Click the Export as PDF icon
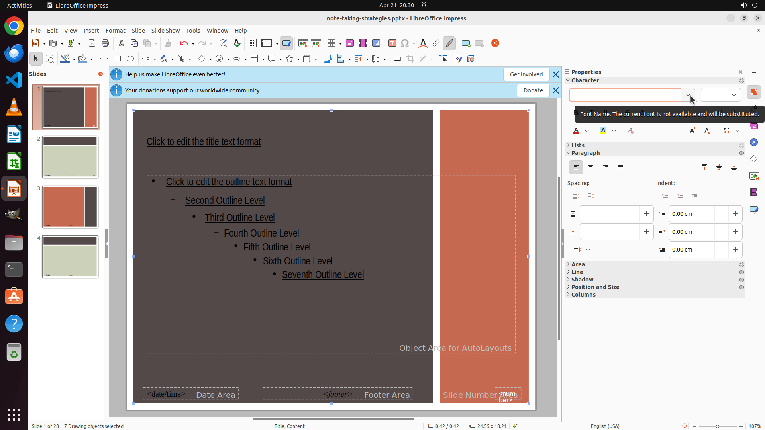The width and height of the screenshot is (765, 430). pyautogui.click(x=92, y=43)
